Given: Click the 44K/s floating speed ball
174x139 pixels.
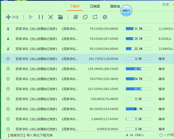Looking at the screenshot, I should (126, 11).
